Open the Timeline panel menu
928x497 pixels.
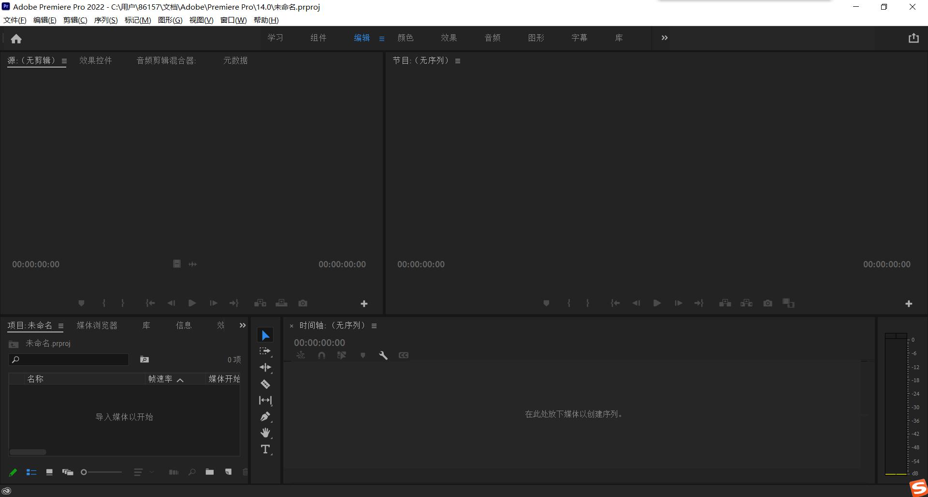374,325
